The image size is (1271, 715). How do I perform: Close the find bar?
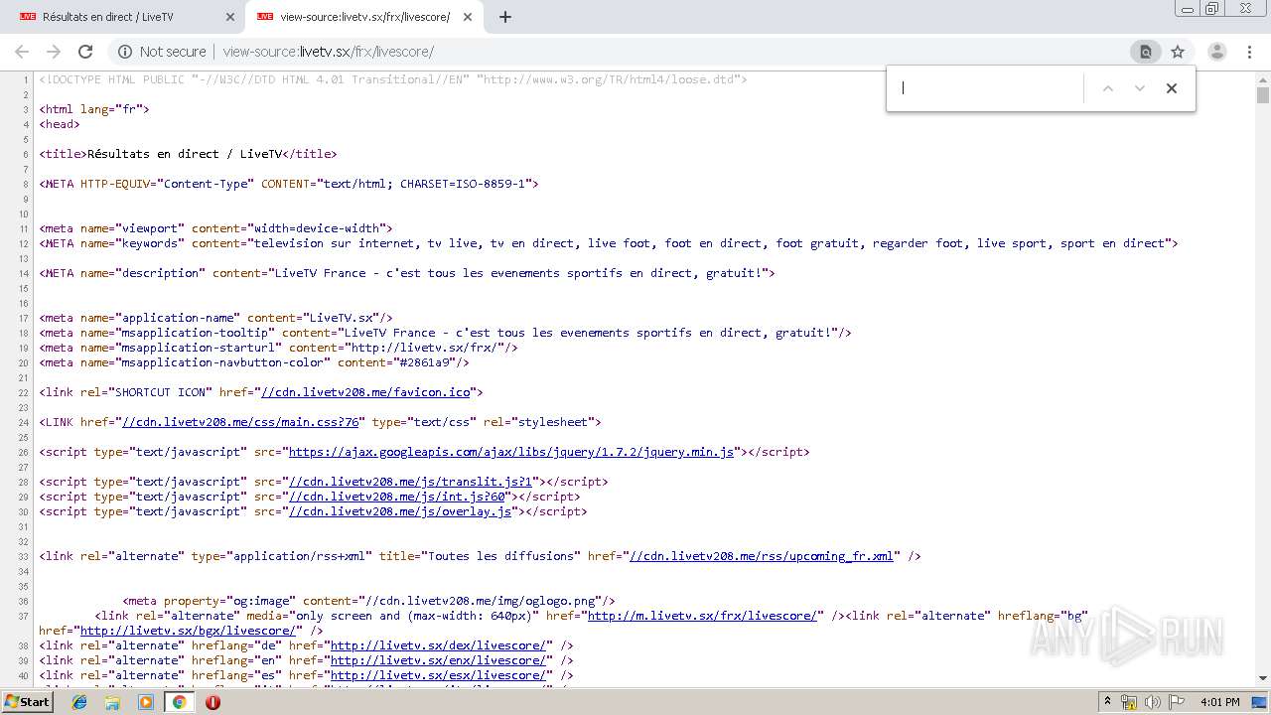point(1172,88)
